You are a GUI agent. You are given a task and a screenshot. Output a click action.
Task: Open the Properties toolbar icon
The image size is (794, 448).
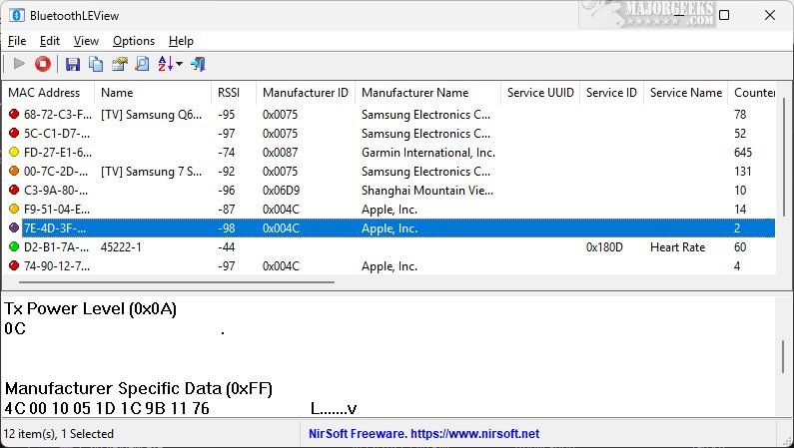(119, 64)
